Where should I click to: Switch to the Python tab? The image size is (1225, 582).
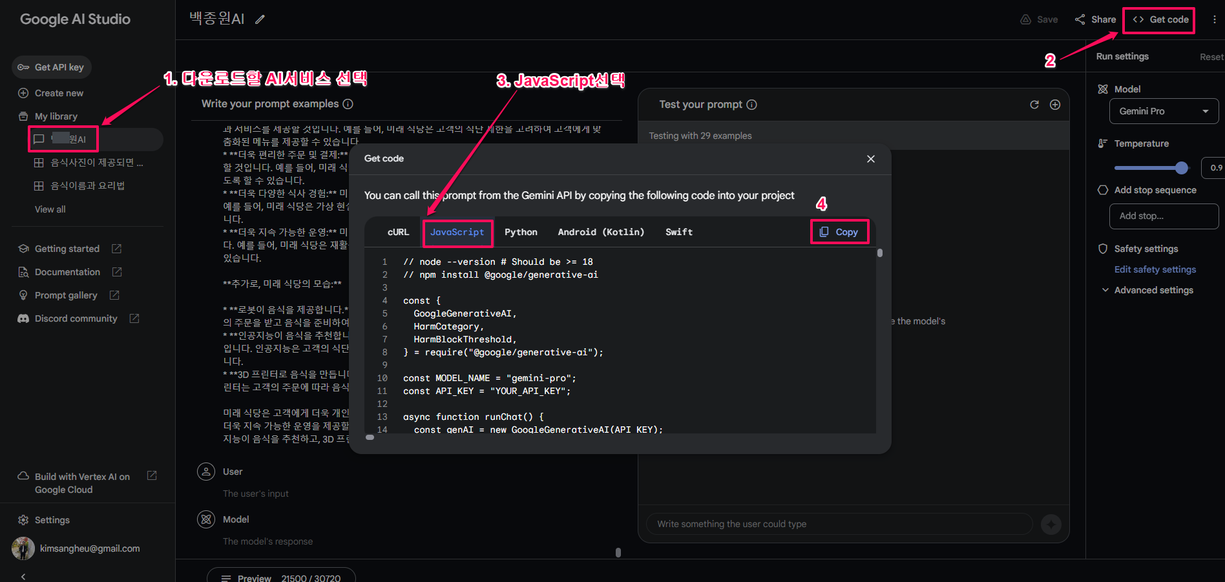[x=521, y=233]
